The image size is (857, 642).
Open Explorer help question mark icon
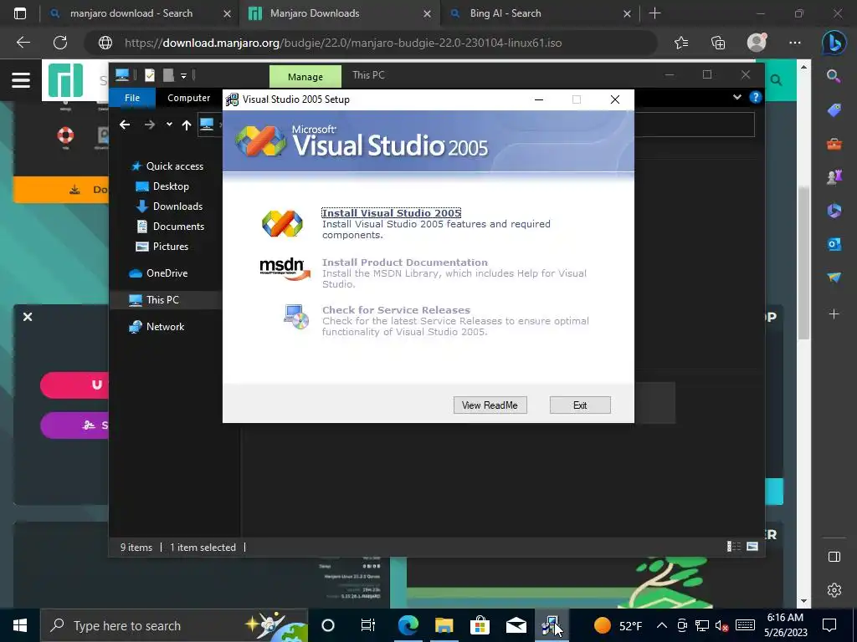click(756, 97)
